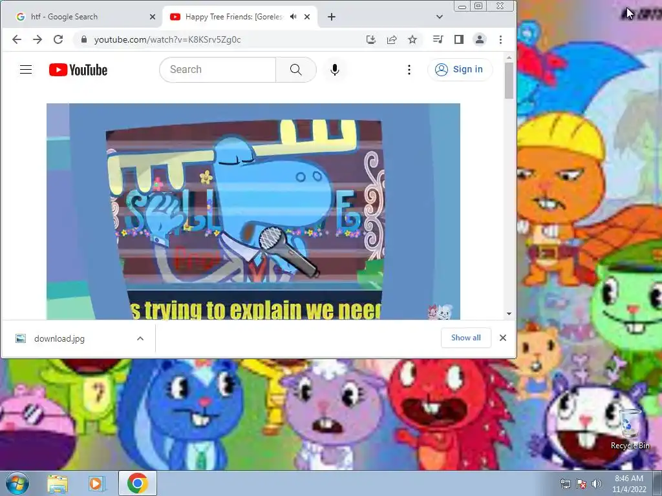The width and height of the screenshot is (662, 496).
Task: Open the network status tray icon
Action: 565,484
